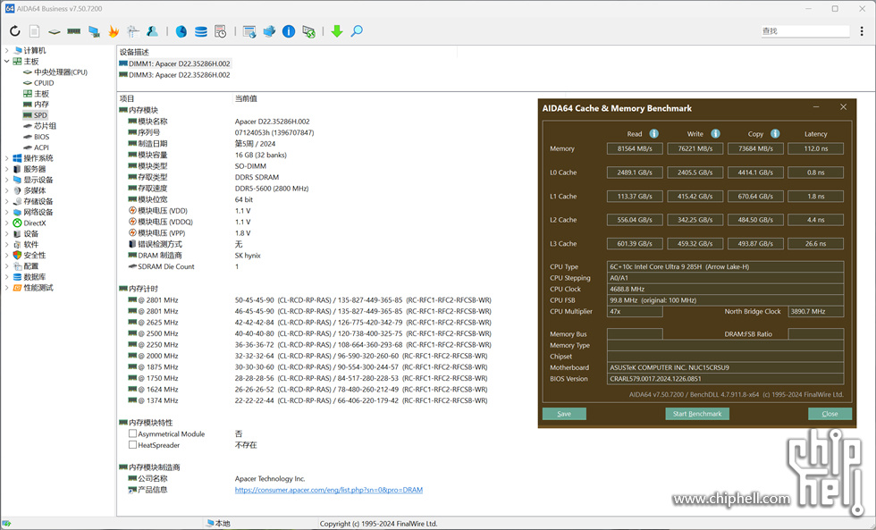Expand the DirectX tree node
This screenshot has height=530, width=876.
click(7, 223)
